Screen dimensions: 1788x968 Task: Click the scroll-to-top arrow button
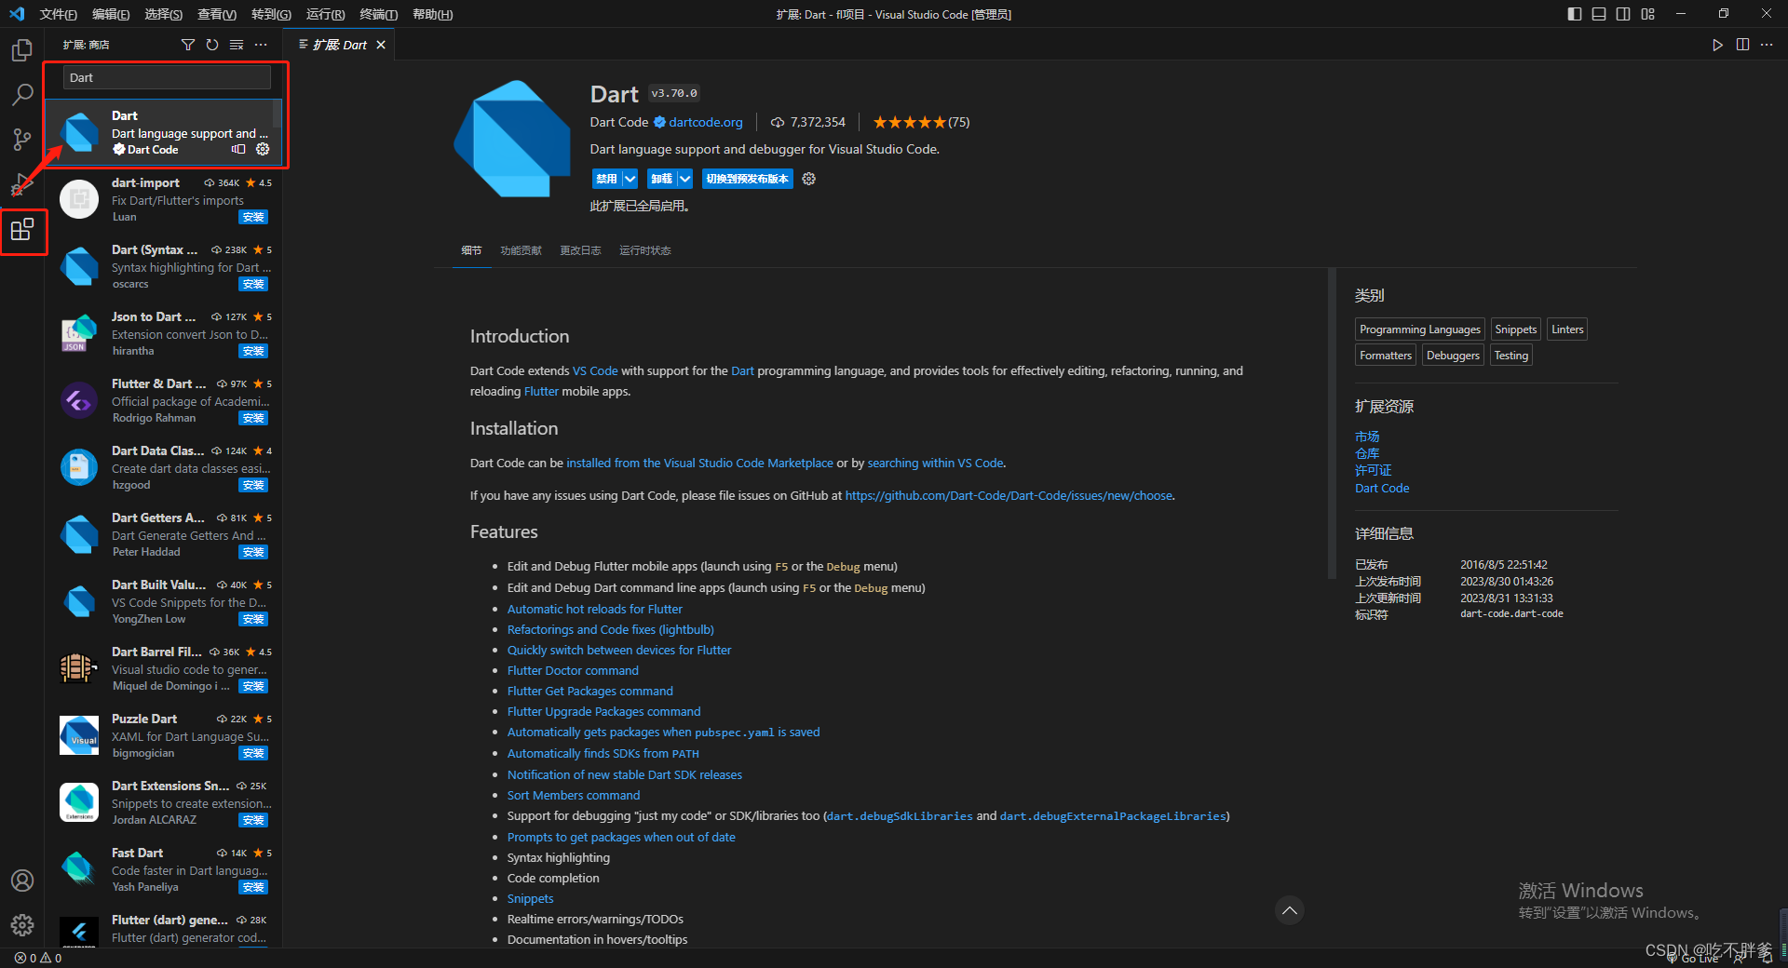[x=1289, y=910]
